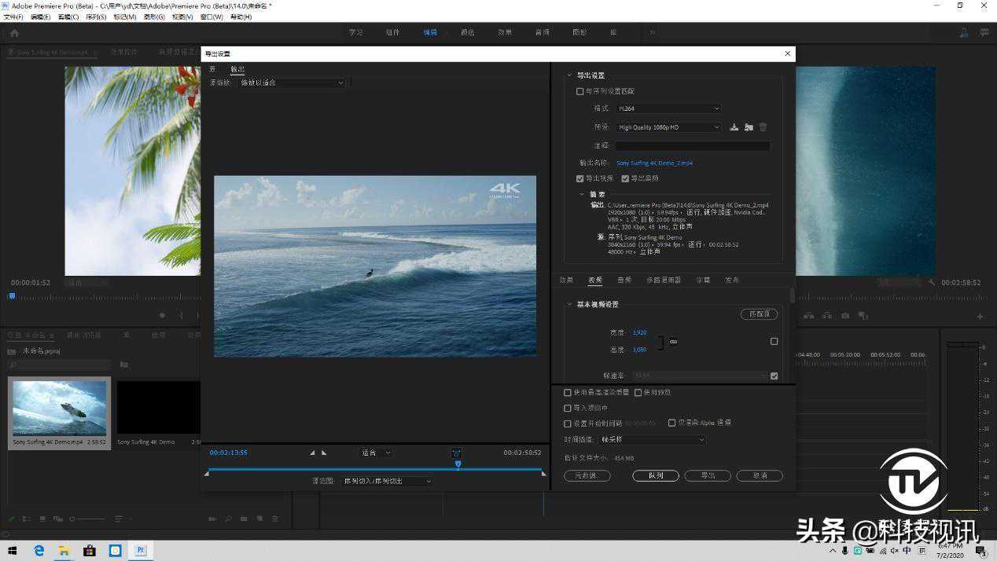Tick the 导入项目中 checkbox

pyautogui.click(x=568, y=408)
